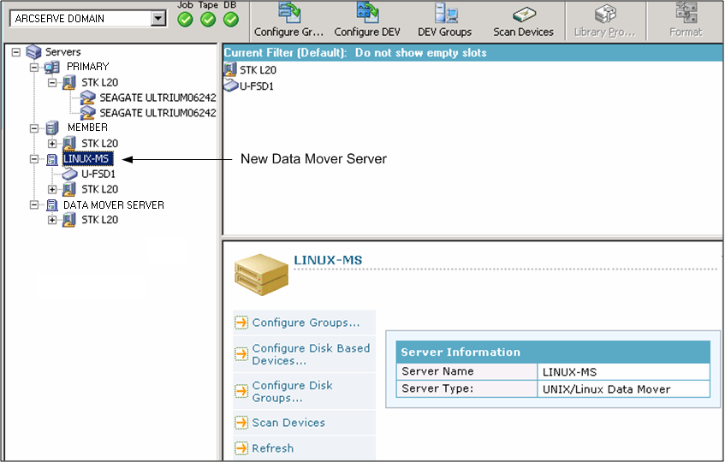Click the DB status green check icon
The image size is (725, 462).
tap(231, 19)
